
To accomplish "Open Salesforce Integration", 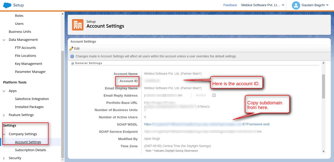I will [x=32, y=99].
